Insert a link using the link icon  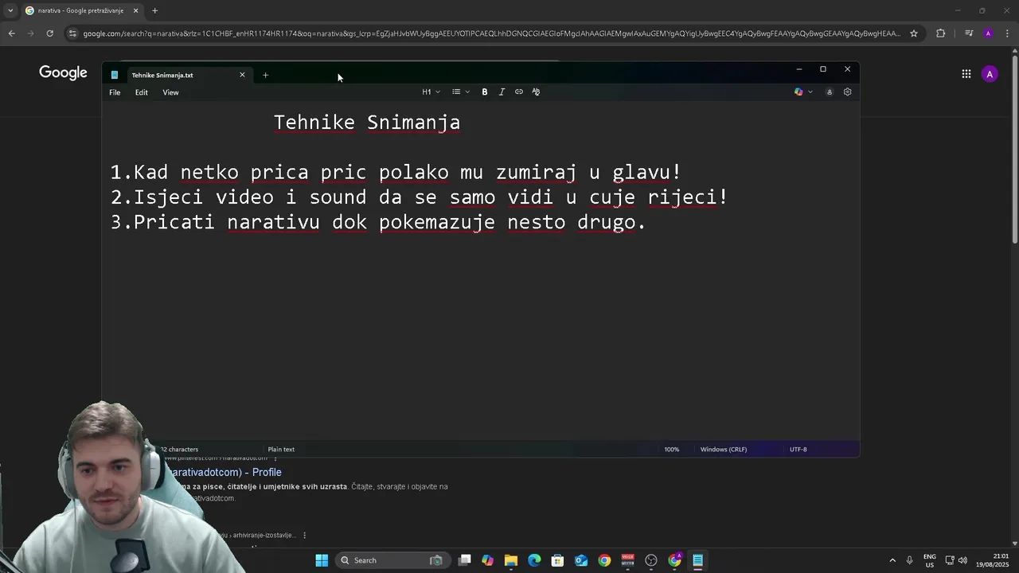click(x=519, y=92)
